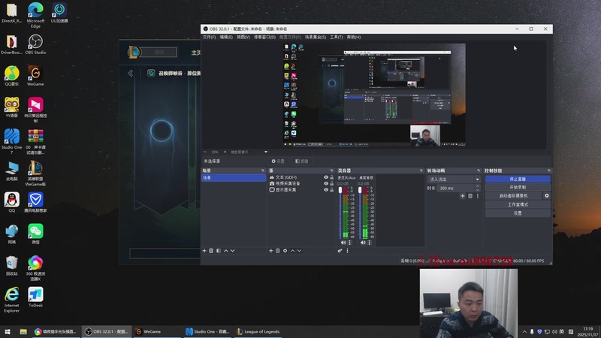Move scene down with the down arrow
The width and height of the screenshot is (601, 338).
coord(233,251)
